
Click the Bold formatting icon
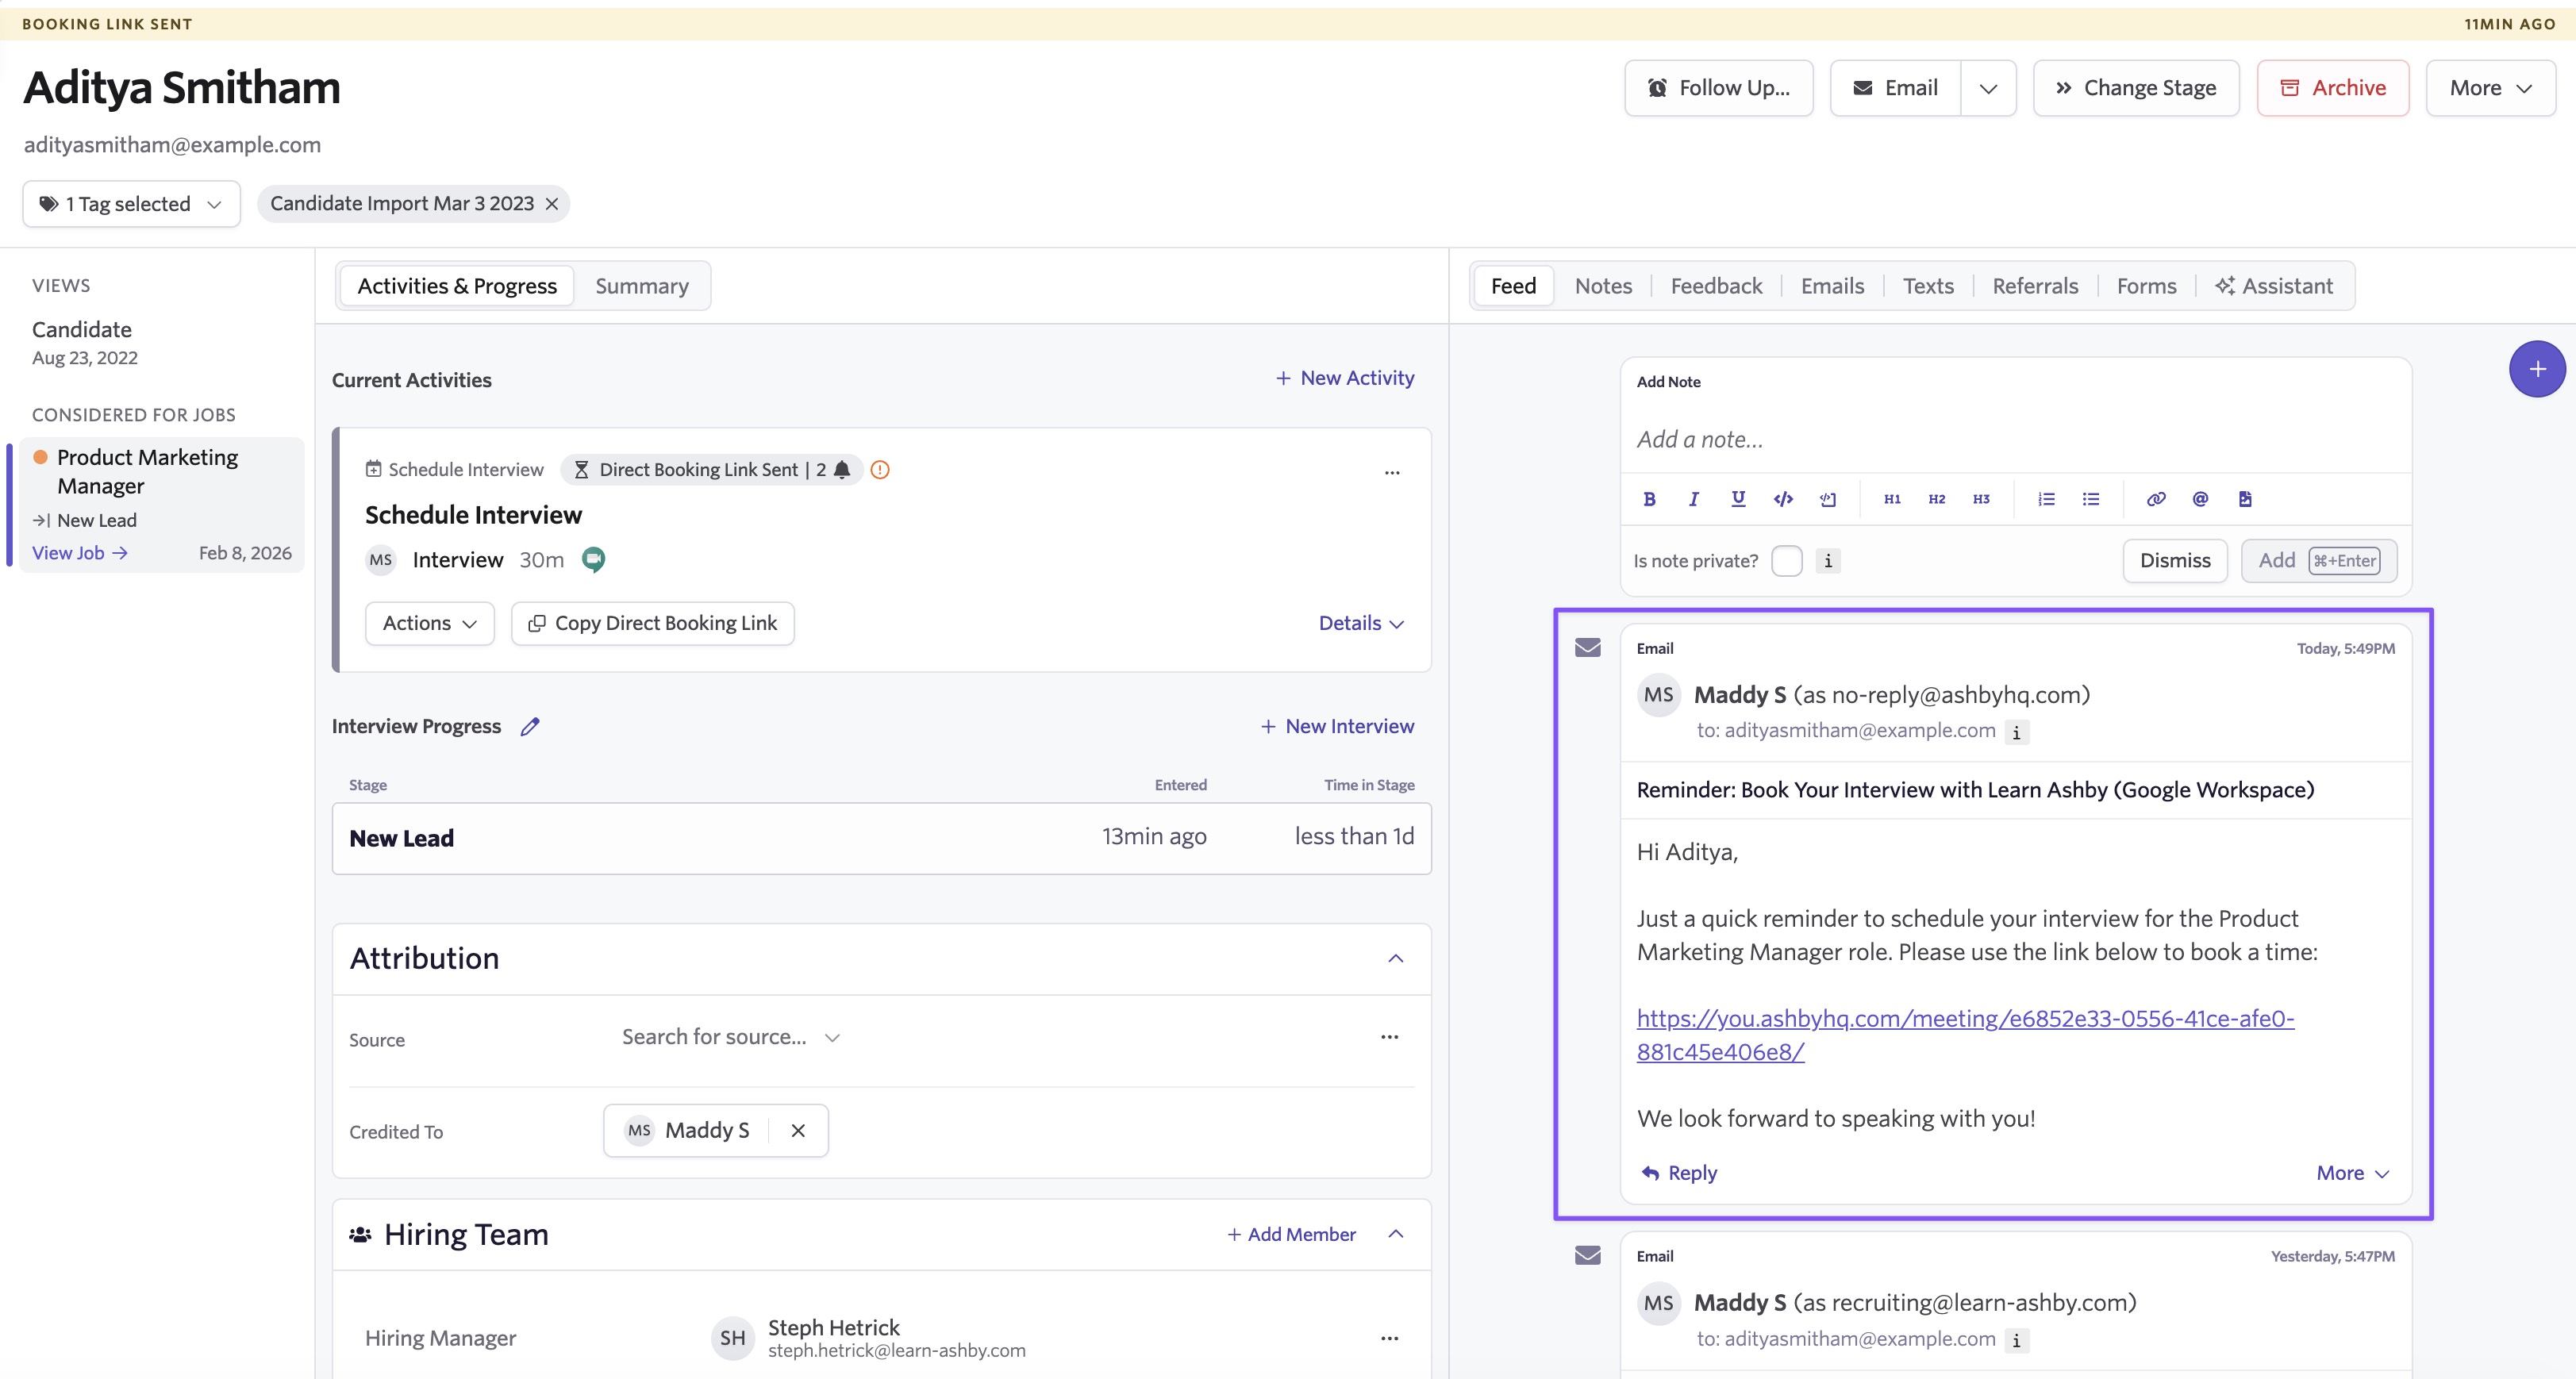pos(1649,499)
